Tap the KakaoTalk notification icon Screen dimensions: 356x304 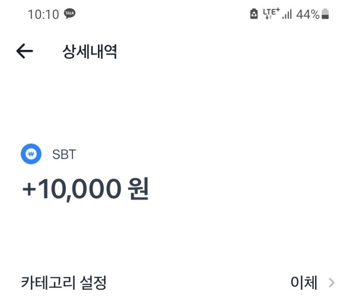70,14
